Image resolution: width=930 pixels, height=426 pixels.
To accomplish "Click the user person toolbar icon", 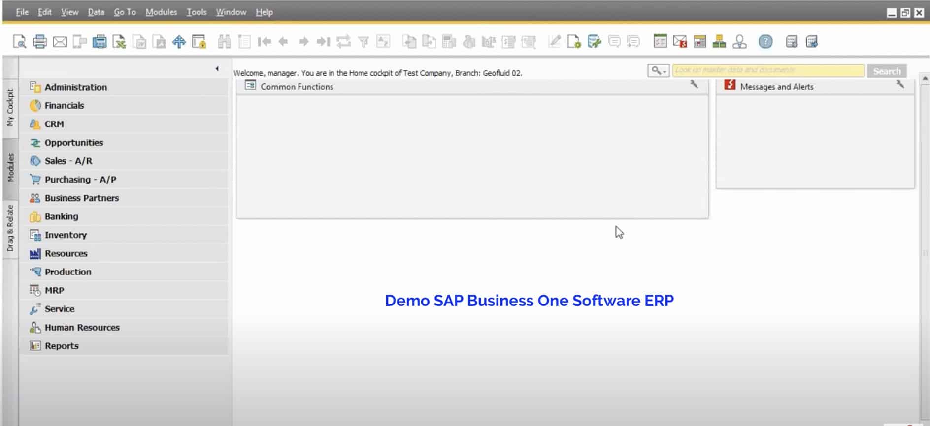I will [739, 42].
